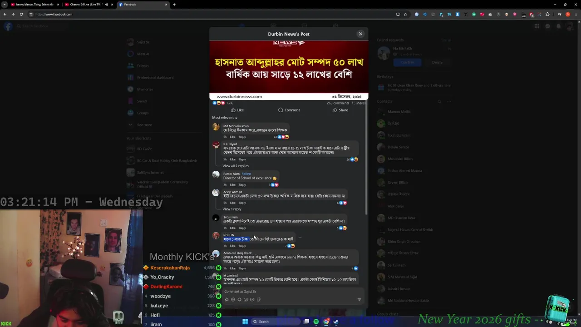The image size is (581, 327).
Task: Open Memories in Facebook left sidebar
Action: click(145, 89)
